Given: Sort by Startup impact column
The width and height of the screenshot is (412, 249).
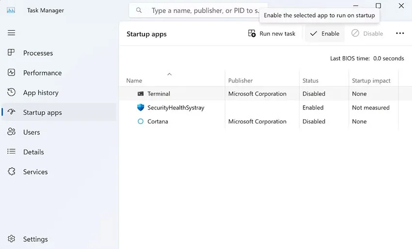Looking at the screenshot, I should (x=371, y=80).
